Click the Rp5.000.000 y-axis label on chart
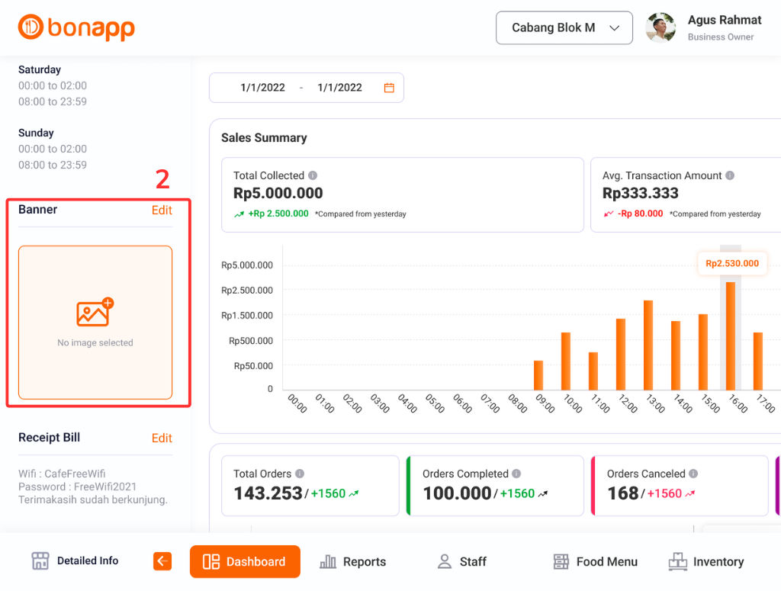Viewport: 781px width, 591px height. coord(247,265)
